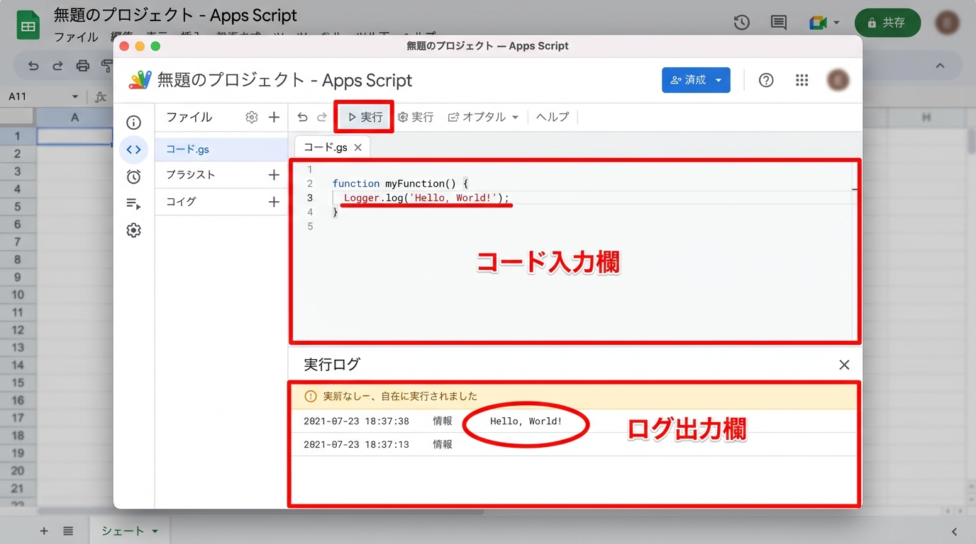
Task: Open the ファイル menu in Sheets
Action: click(76, 37)
